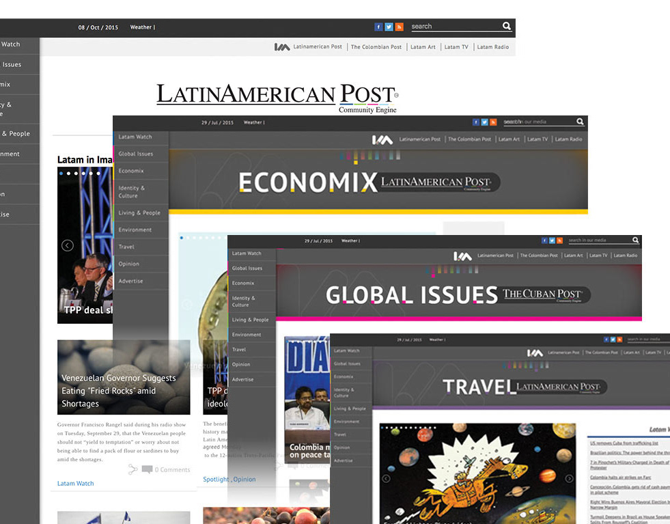Image resolution: width=670 pixels, height=524 pixels.
Task: Open Environment in Global Issues page sidebar
Action: pyautogui.click(x=247, y=335)
